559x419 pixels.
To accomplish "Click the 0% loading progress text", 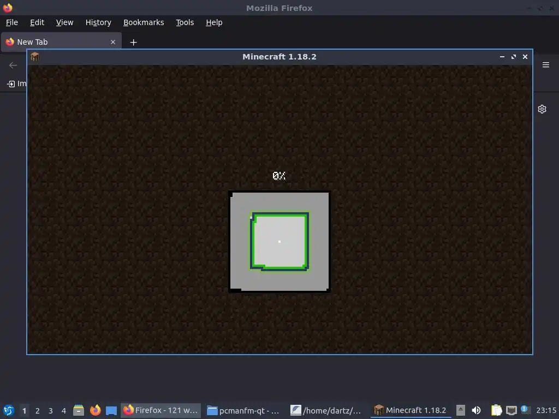I will pos(279,176).
